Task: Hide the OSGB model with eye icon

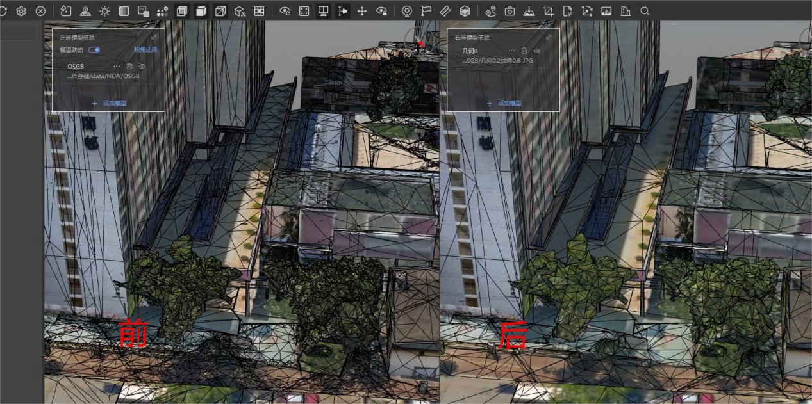Action: 142,66
